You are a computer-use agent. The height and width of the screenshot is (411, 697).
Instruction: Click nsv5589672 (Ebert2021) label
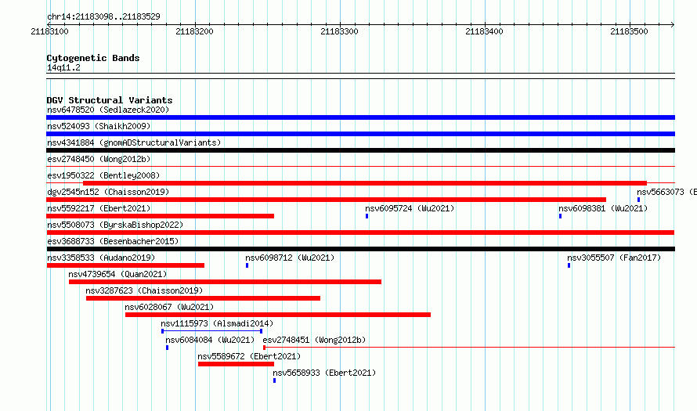[249, 356]
